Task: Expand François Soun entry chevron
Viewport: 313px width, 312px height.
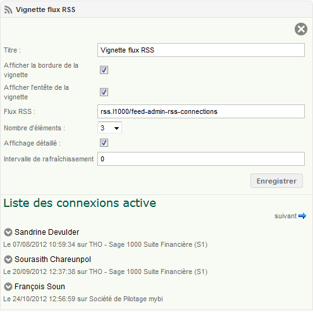Action: (x=8, y=287)
